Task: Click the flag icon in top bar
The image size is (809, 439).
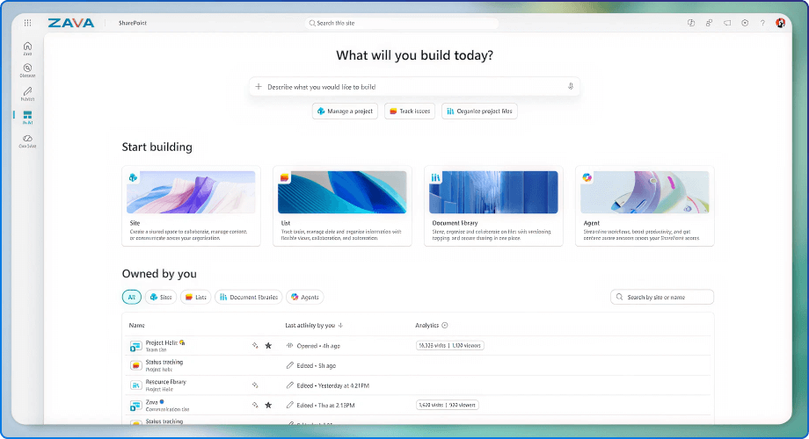Action: [x=727, y=23]
